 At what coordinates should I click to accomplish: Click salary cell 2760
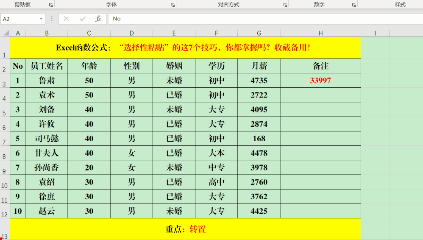tap(259, 182)
